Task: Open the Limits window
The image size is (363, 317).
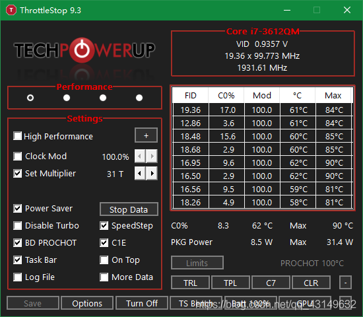Action: (197, 263)
